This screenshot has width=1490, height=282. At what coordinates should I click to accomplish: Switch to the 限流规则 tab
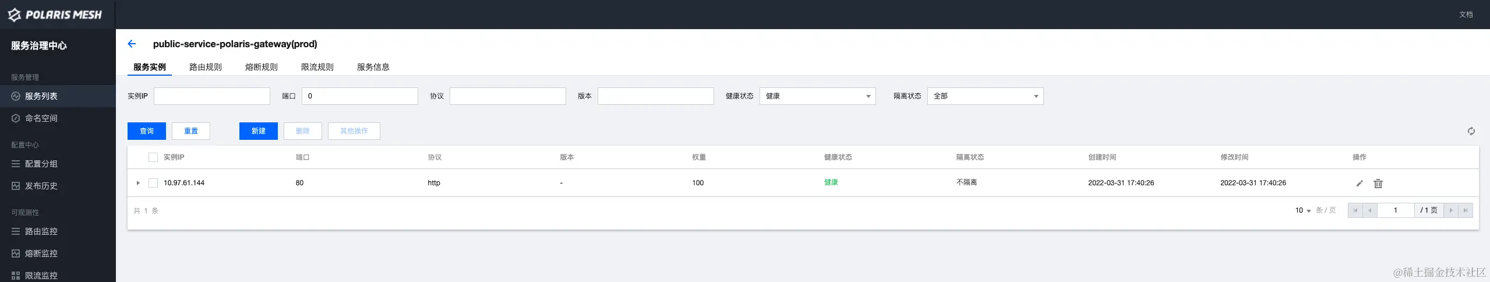pyautogui.click(x=317, y=67)
